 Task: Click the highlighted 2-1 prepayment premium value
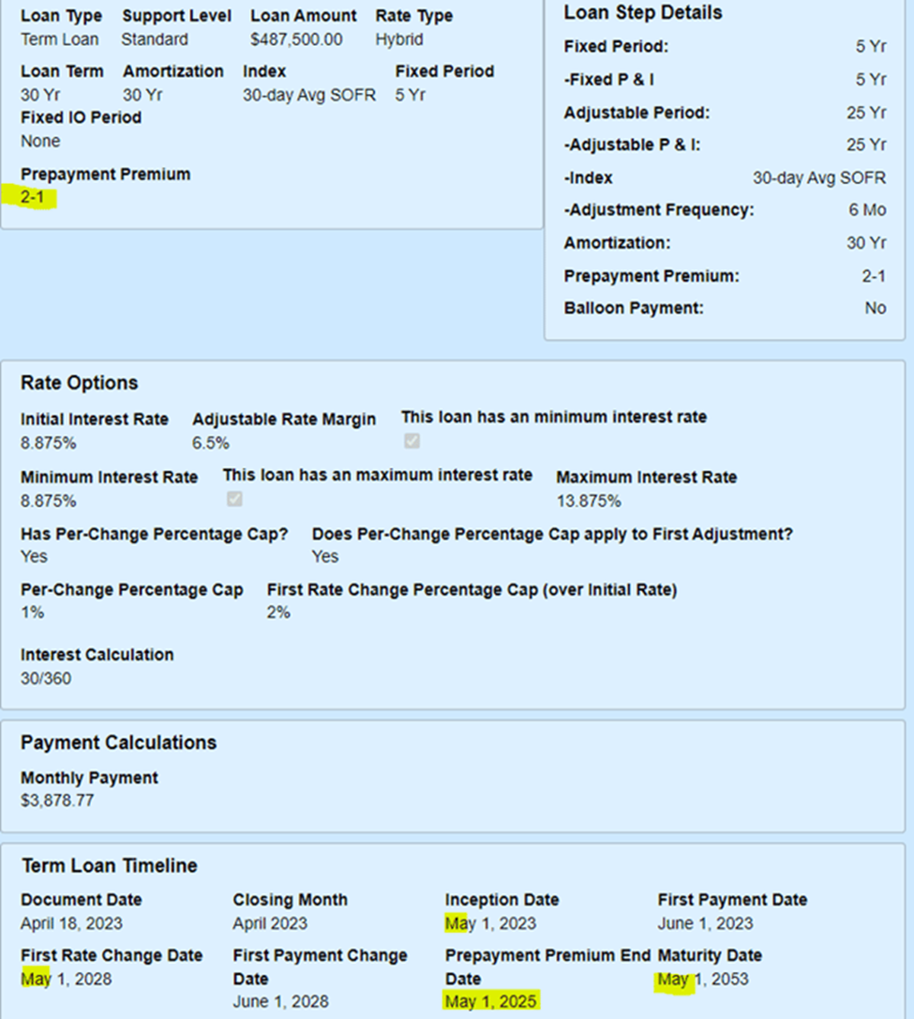pyautogui.click(x=33, y=196)
